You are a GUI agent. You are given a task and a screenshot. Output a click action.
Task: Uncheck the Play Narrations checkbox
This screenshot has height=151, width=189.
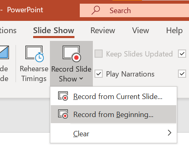point(99,74)
